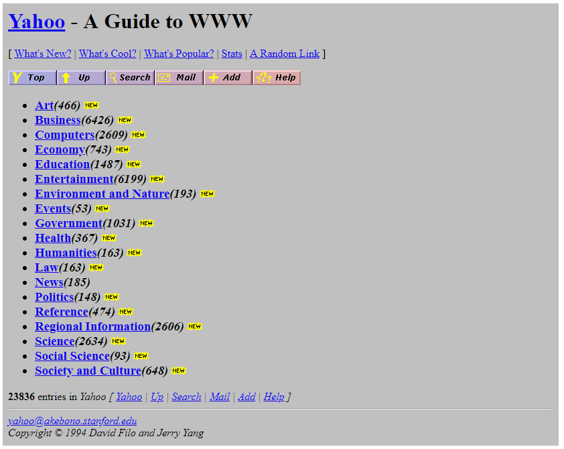
Task: Click the Top toolbar icon
Action: (x=31, y=77)
